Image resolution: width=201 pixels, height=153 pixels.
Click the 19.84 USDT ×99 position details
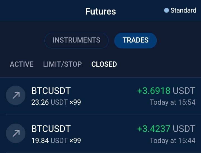pyautogui.click(x=56, y=141)
